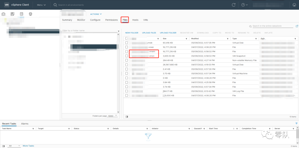Click the Filter by a folder name field
Image resolution: width=299 pixels, height=148 pixels.
point(90,31)
